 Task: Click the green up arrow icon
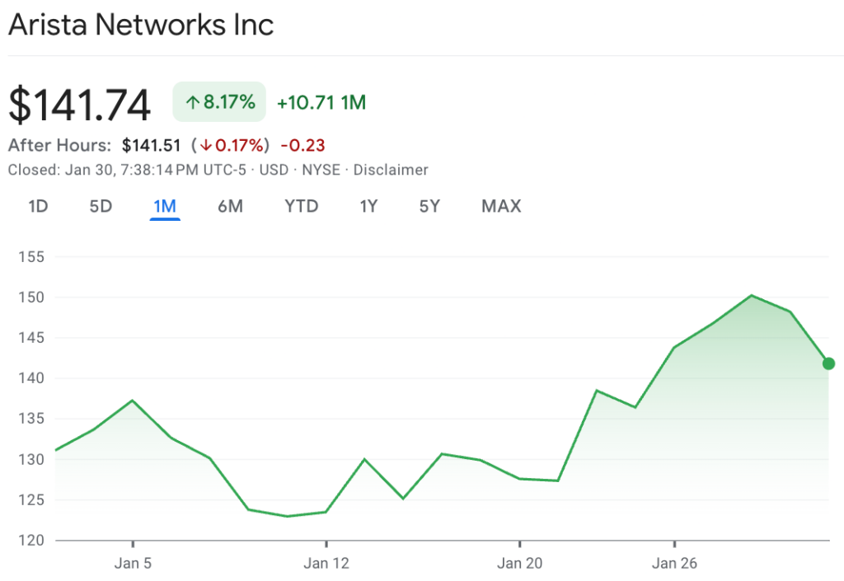coord(192,103)
